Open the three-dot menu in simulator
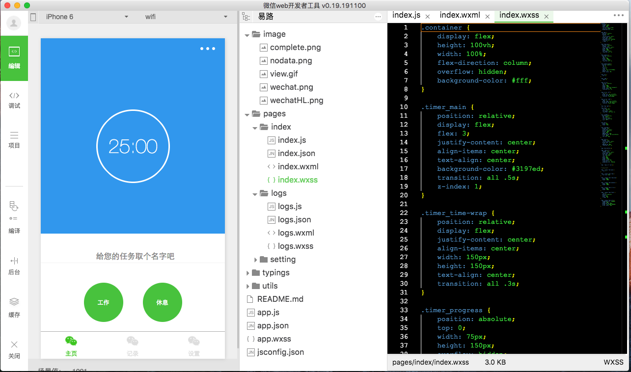This screenshot has height=372, width=631. click(208, 49)
